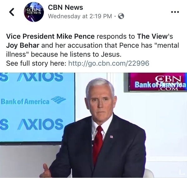
Task: Click the flag lapel pin in the video
Action: click(x=111, y=136)
